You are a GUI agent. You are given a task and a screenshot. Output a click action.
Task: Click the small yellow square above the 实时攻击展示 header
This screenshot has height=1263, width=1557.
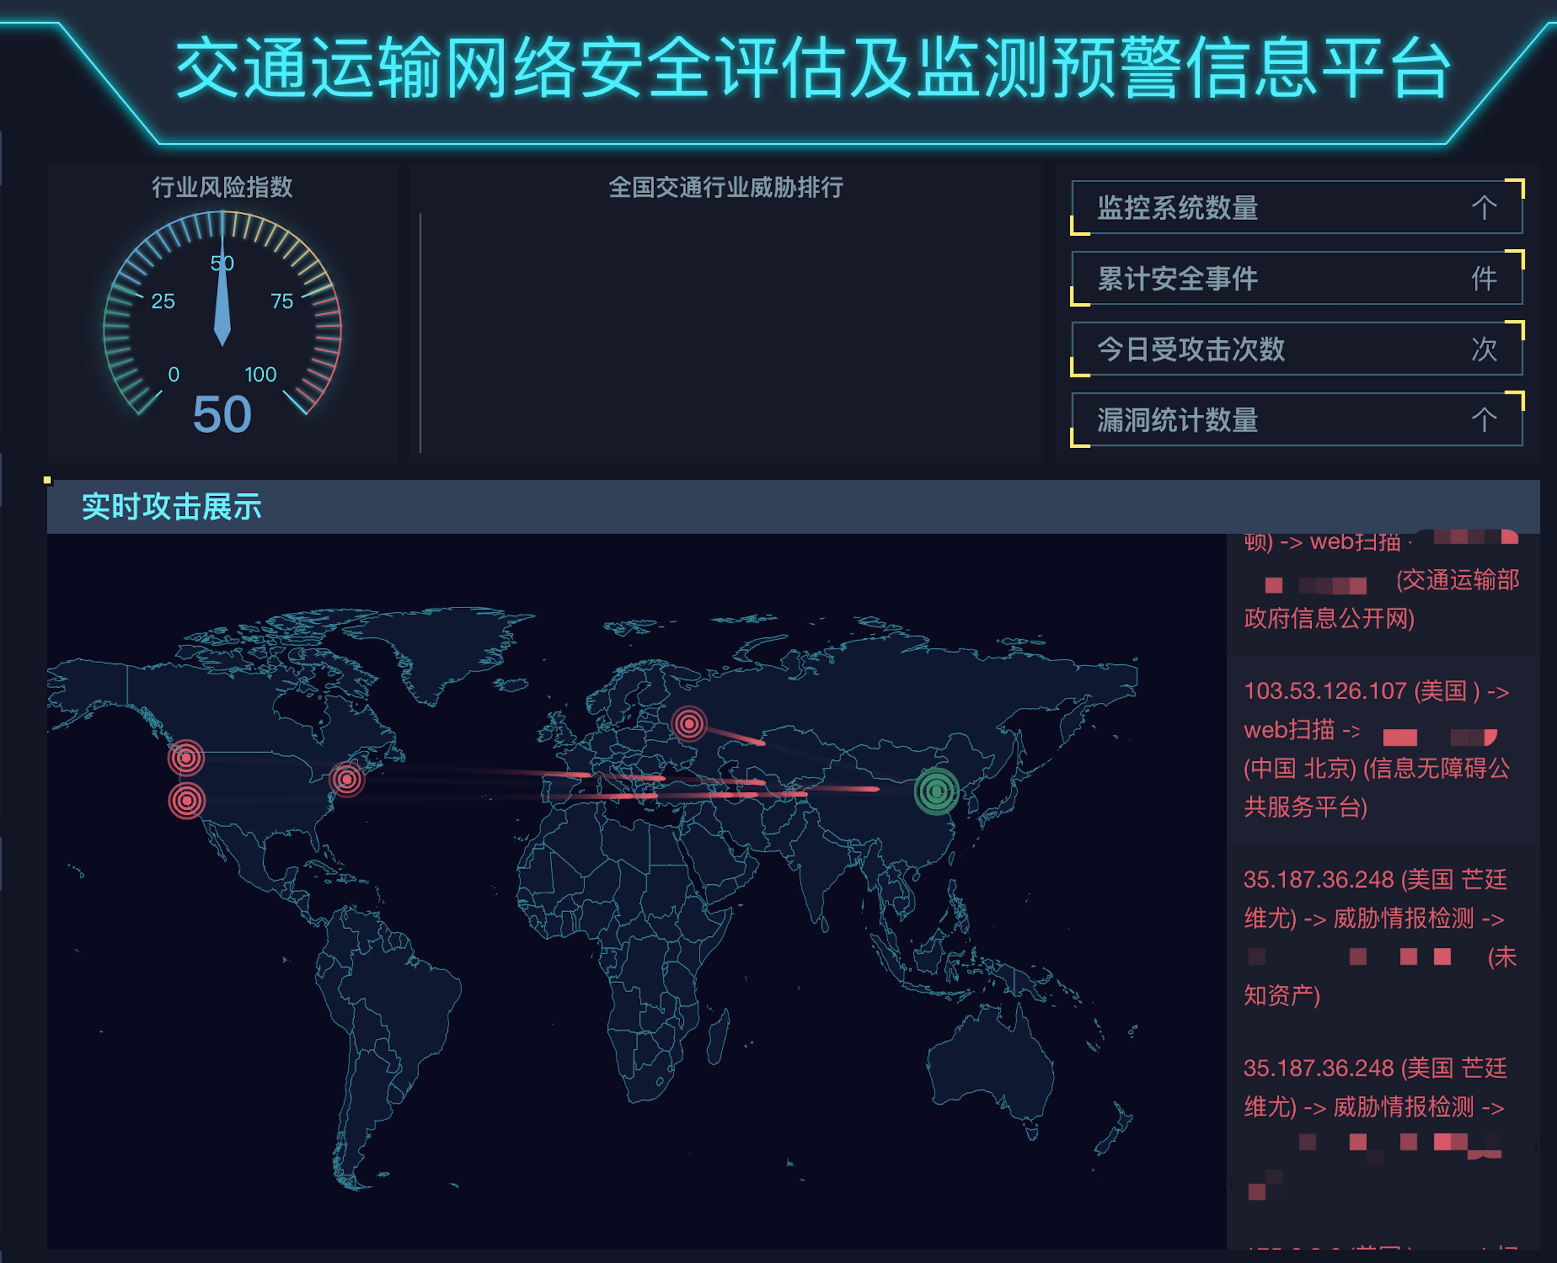tap(47, 479)
